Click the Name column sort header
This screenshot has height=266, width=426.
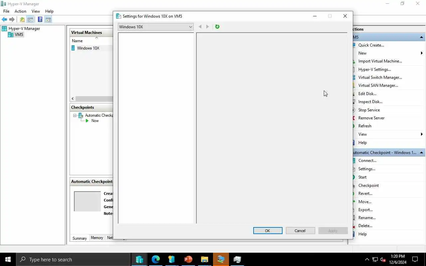click(77, 41)
